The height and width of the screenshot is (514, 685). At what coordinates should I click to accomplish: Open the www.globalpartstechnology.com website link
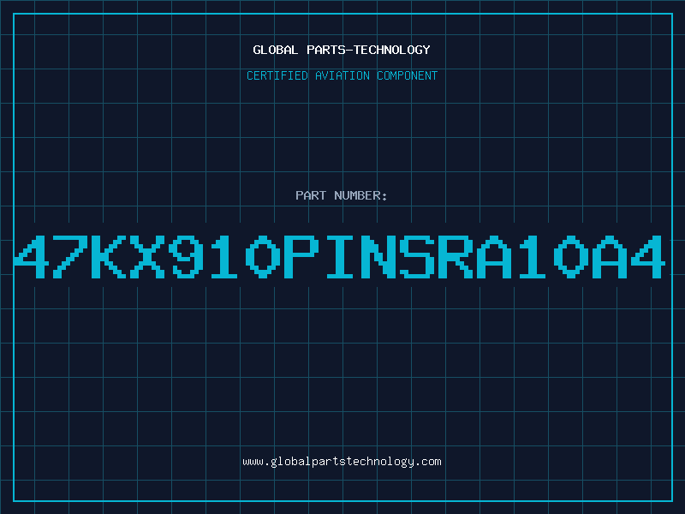(342, 462)
